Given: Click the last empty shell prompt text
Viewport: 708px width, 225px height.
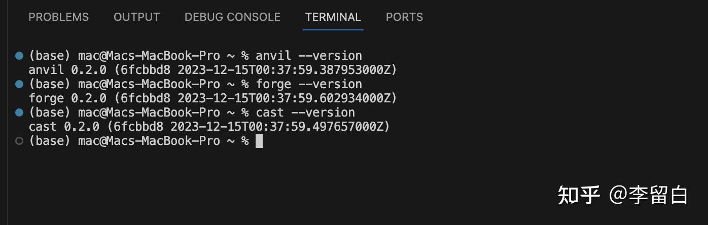Looking at the screenshot, I should pos(138,141).
